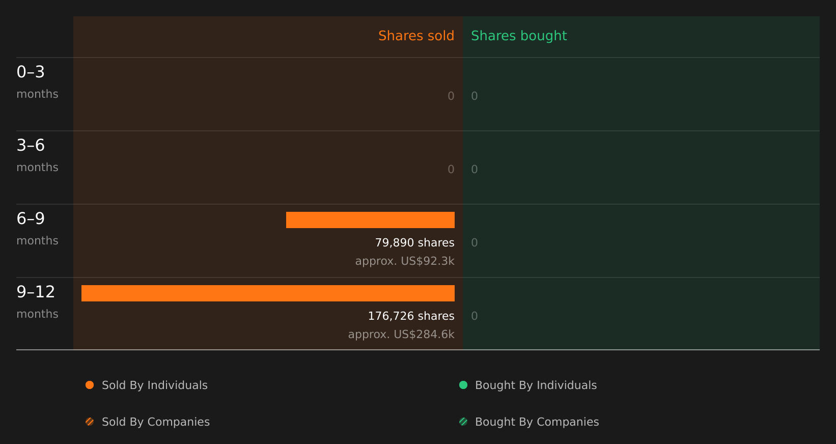Click the approx. US$92.3k value
Screen dimensions: 836x444
pyautogui.click(x=405, y=261)
